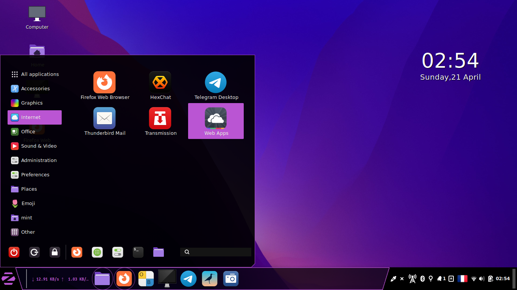Image resolution: width=517 pixels, height=290 pixels.
Task: Click the light bulb tray icon
Action: (x=430, y=279)
